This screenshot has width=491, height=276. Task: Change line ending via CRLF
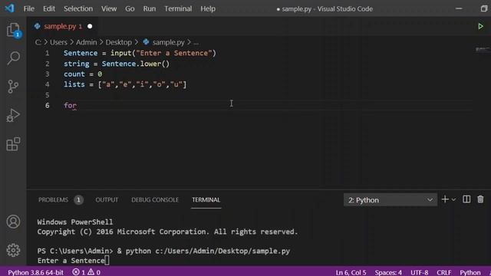(x=444, y=272)
